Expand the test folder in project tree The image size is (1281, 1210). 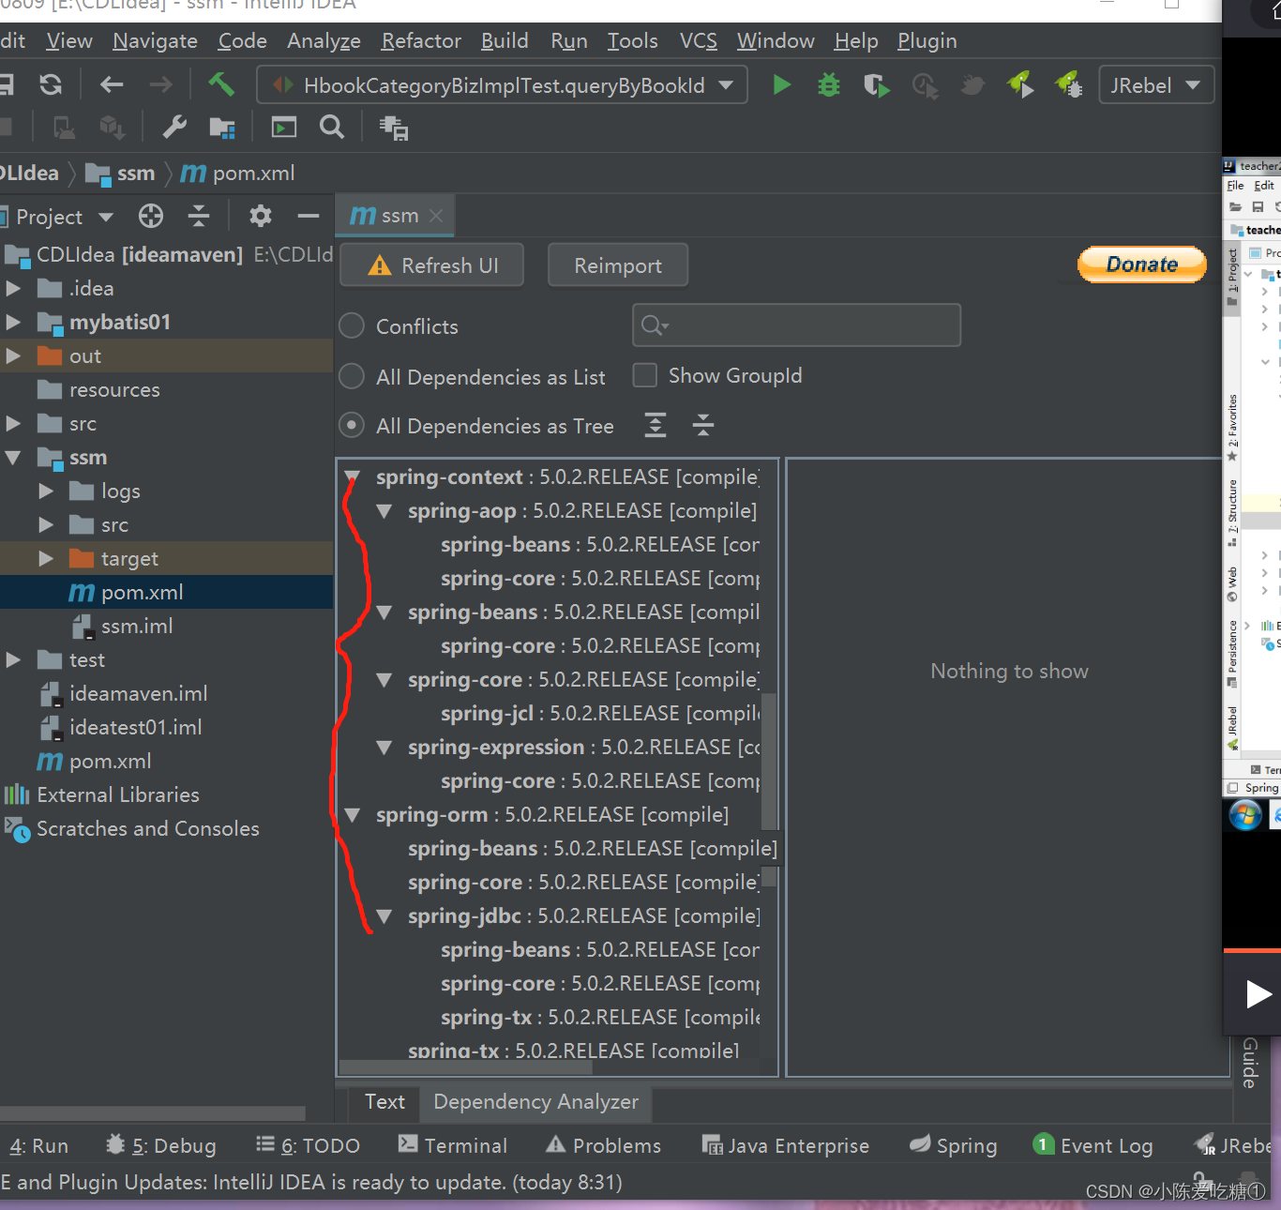13,659
